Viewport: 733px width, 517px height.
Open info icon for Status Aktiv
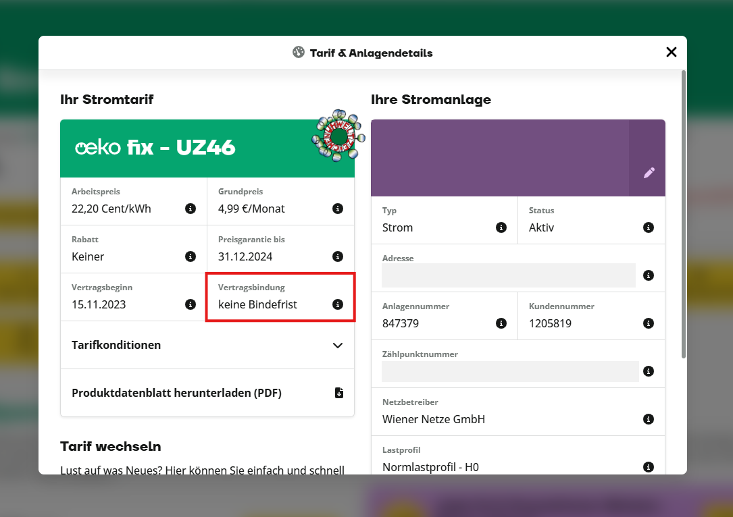[649, 227]
